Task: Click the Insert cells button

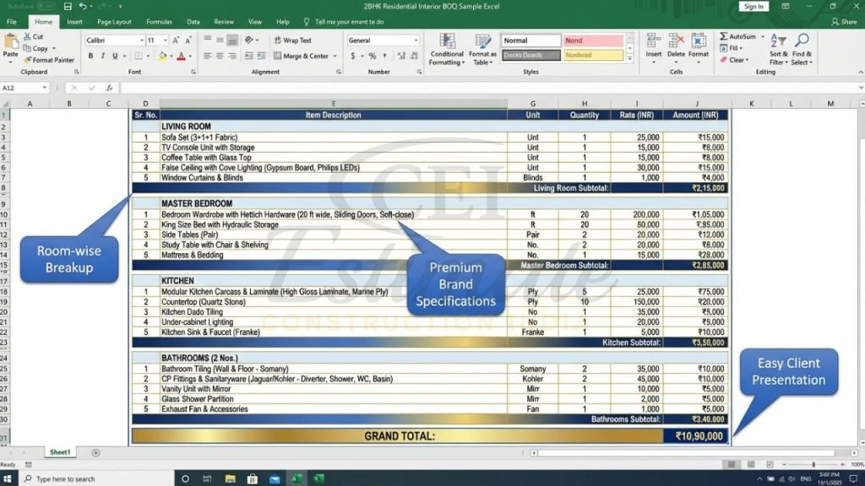Action: (x=654, y=48)
